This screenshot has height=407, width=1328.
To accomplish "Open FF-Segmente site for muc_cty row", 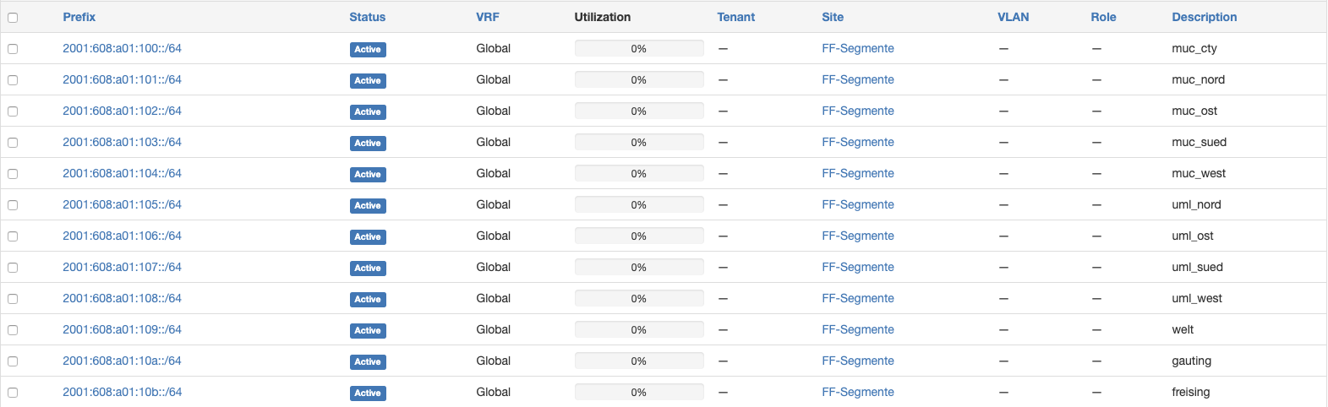I will pyautogui.click(x=857, y=48).
